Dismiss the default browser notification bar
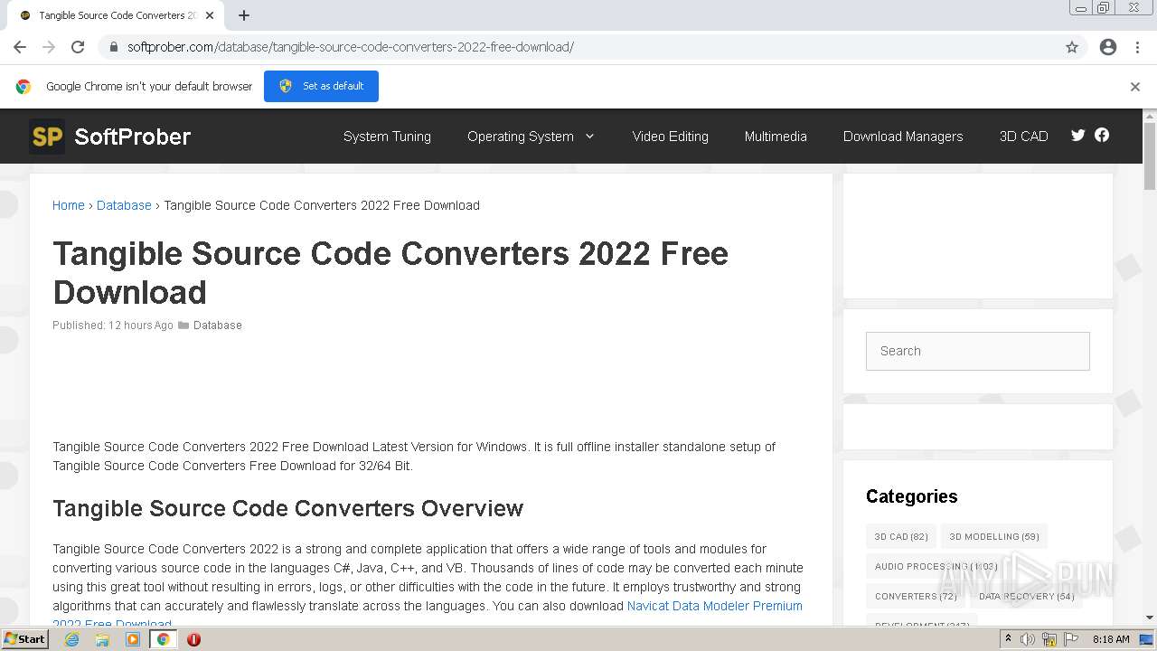The image size is (1157, 651). [x=1135, y=87]
